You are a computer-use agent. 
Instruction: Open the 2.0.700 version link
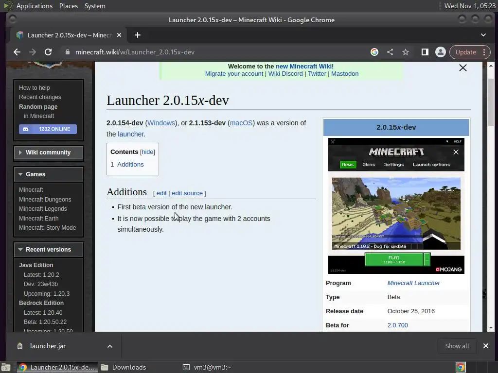[x=398, y=325]
